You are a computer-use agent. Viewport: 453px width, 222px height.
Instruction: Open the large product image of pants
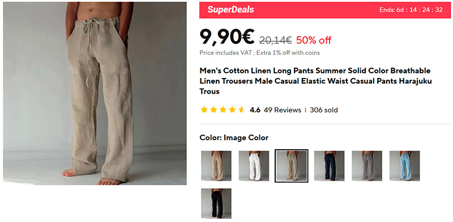[95, 93]
